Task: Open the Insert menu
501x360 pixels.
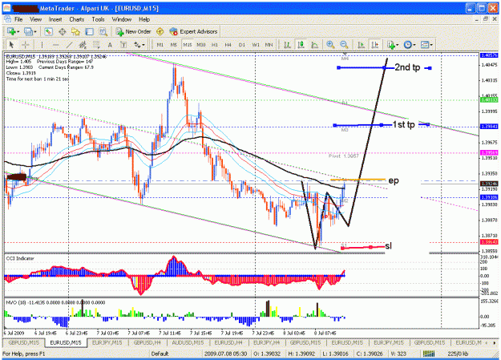Action: 55,19
